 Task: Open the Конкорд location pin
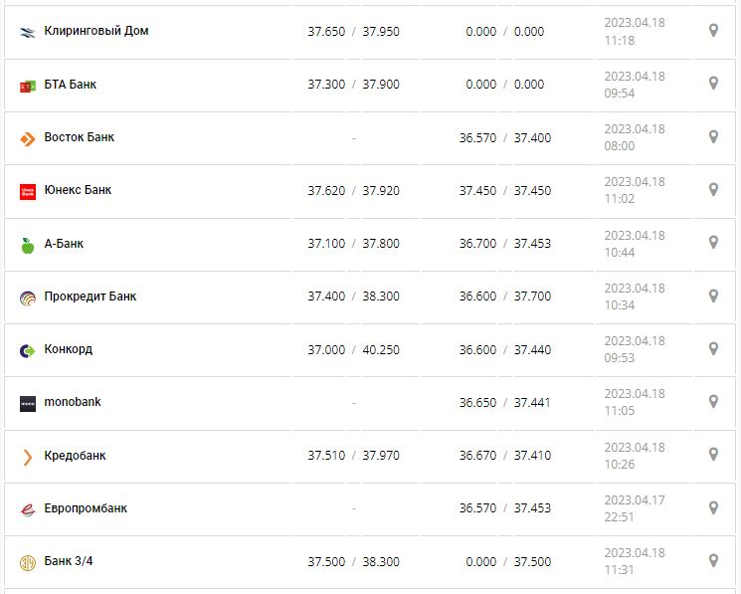(713, 348)
